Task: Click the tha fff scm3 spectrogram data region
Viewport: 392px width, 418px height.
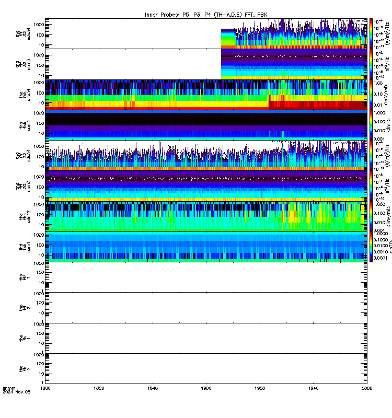Action: [x=294, y=64]
